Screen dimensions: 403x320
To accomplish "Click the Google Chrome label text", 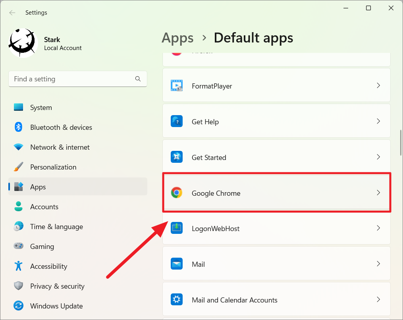I will (x=216, y=193).
